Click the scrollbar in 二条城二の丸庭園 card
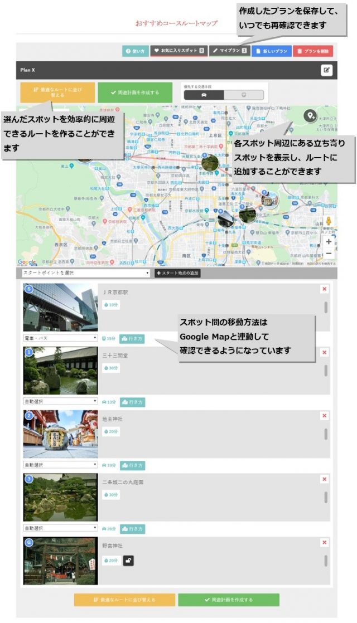Screen dimensions: 357x623 (326, 498)
